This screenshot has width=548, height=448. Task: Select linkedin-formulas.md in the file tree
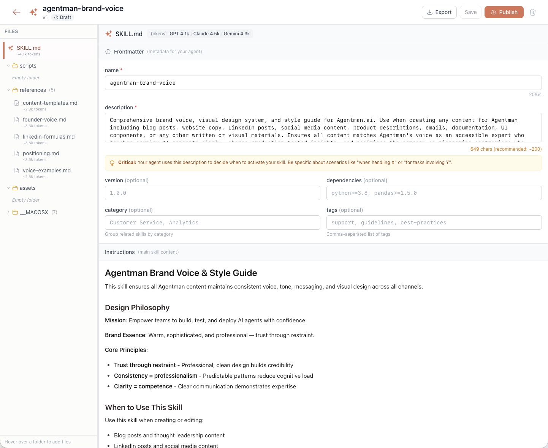click(49, 137)
